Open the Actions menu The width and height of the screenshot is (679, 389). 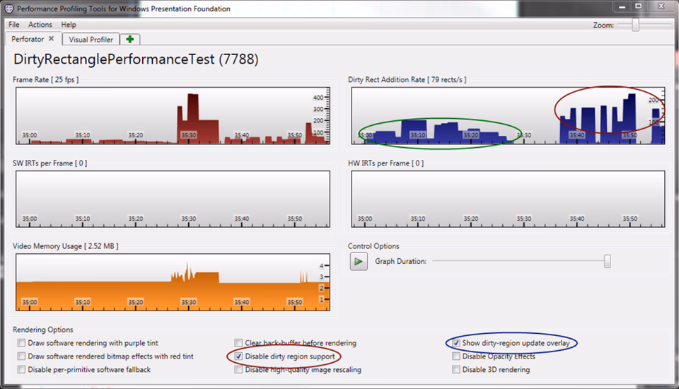point(40,25)
